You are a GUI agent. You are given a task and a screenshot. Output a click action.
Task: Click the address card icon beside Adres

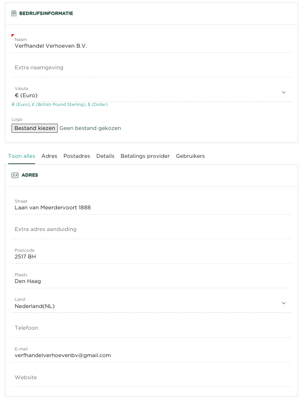coord(14,175)
